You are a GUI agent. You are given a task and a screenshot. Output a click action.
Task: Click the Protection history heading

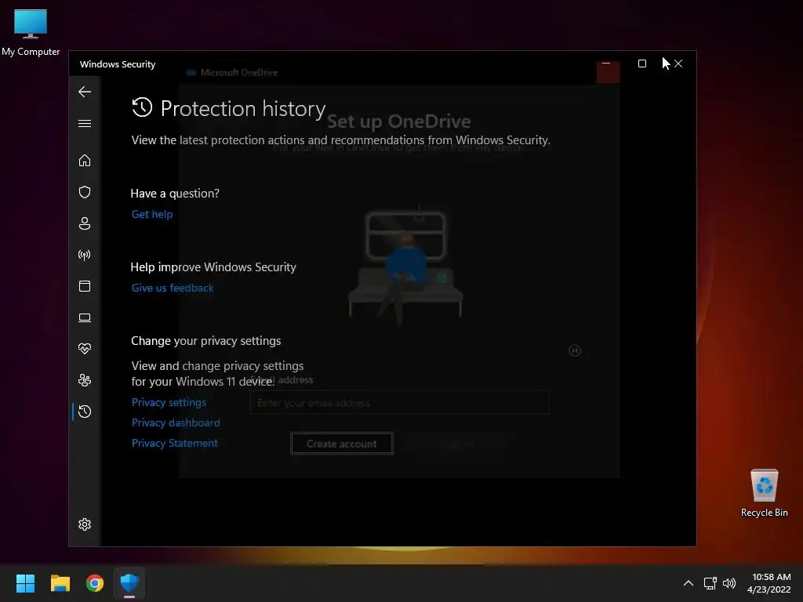(x=243, y=108)
